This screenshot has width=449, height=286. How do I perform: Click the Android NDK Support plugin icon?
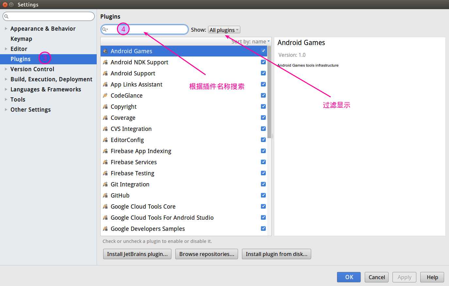tap(105, 62)
